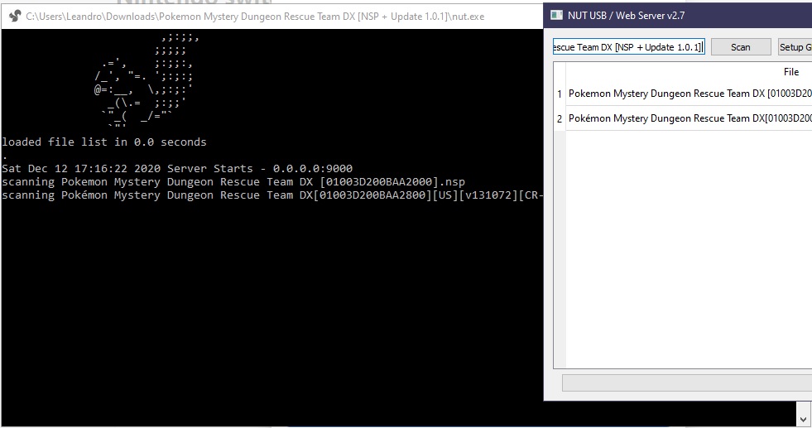Click the Setup button in NUT window

(795, 47)
